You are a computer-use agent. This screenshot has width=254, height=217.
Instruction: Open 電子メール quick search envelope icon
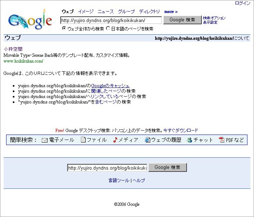point(45,140)
